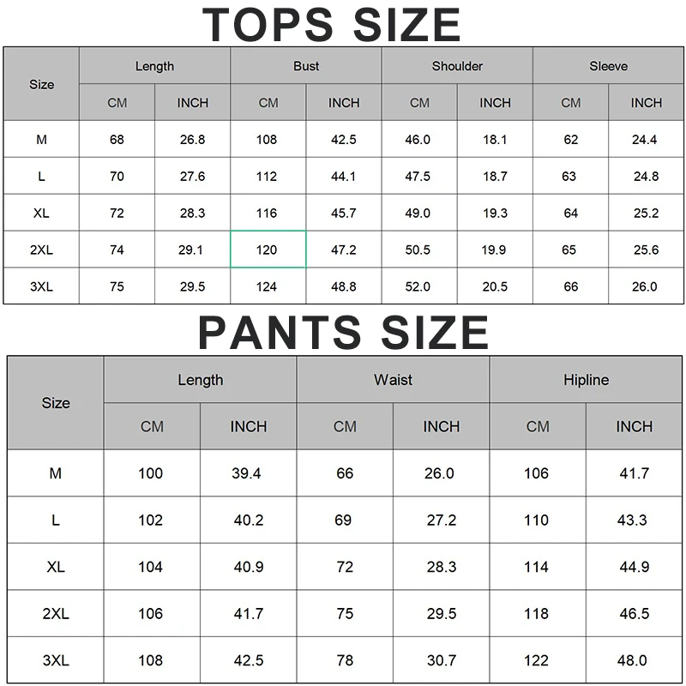
Task: Click the Hipline column header
Action: click(586, 380)
